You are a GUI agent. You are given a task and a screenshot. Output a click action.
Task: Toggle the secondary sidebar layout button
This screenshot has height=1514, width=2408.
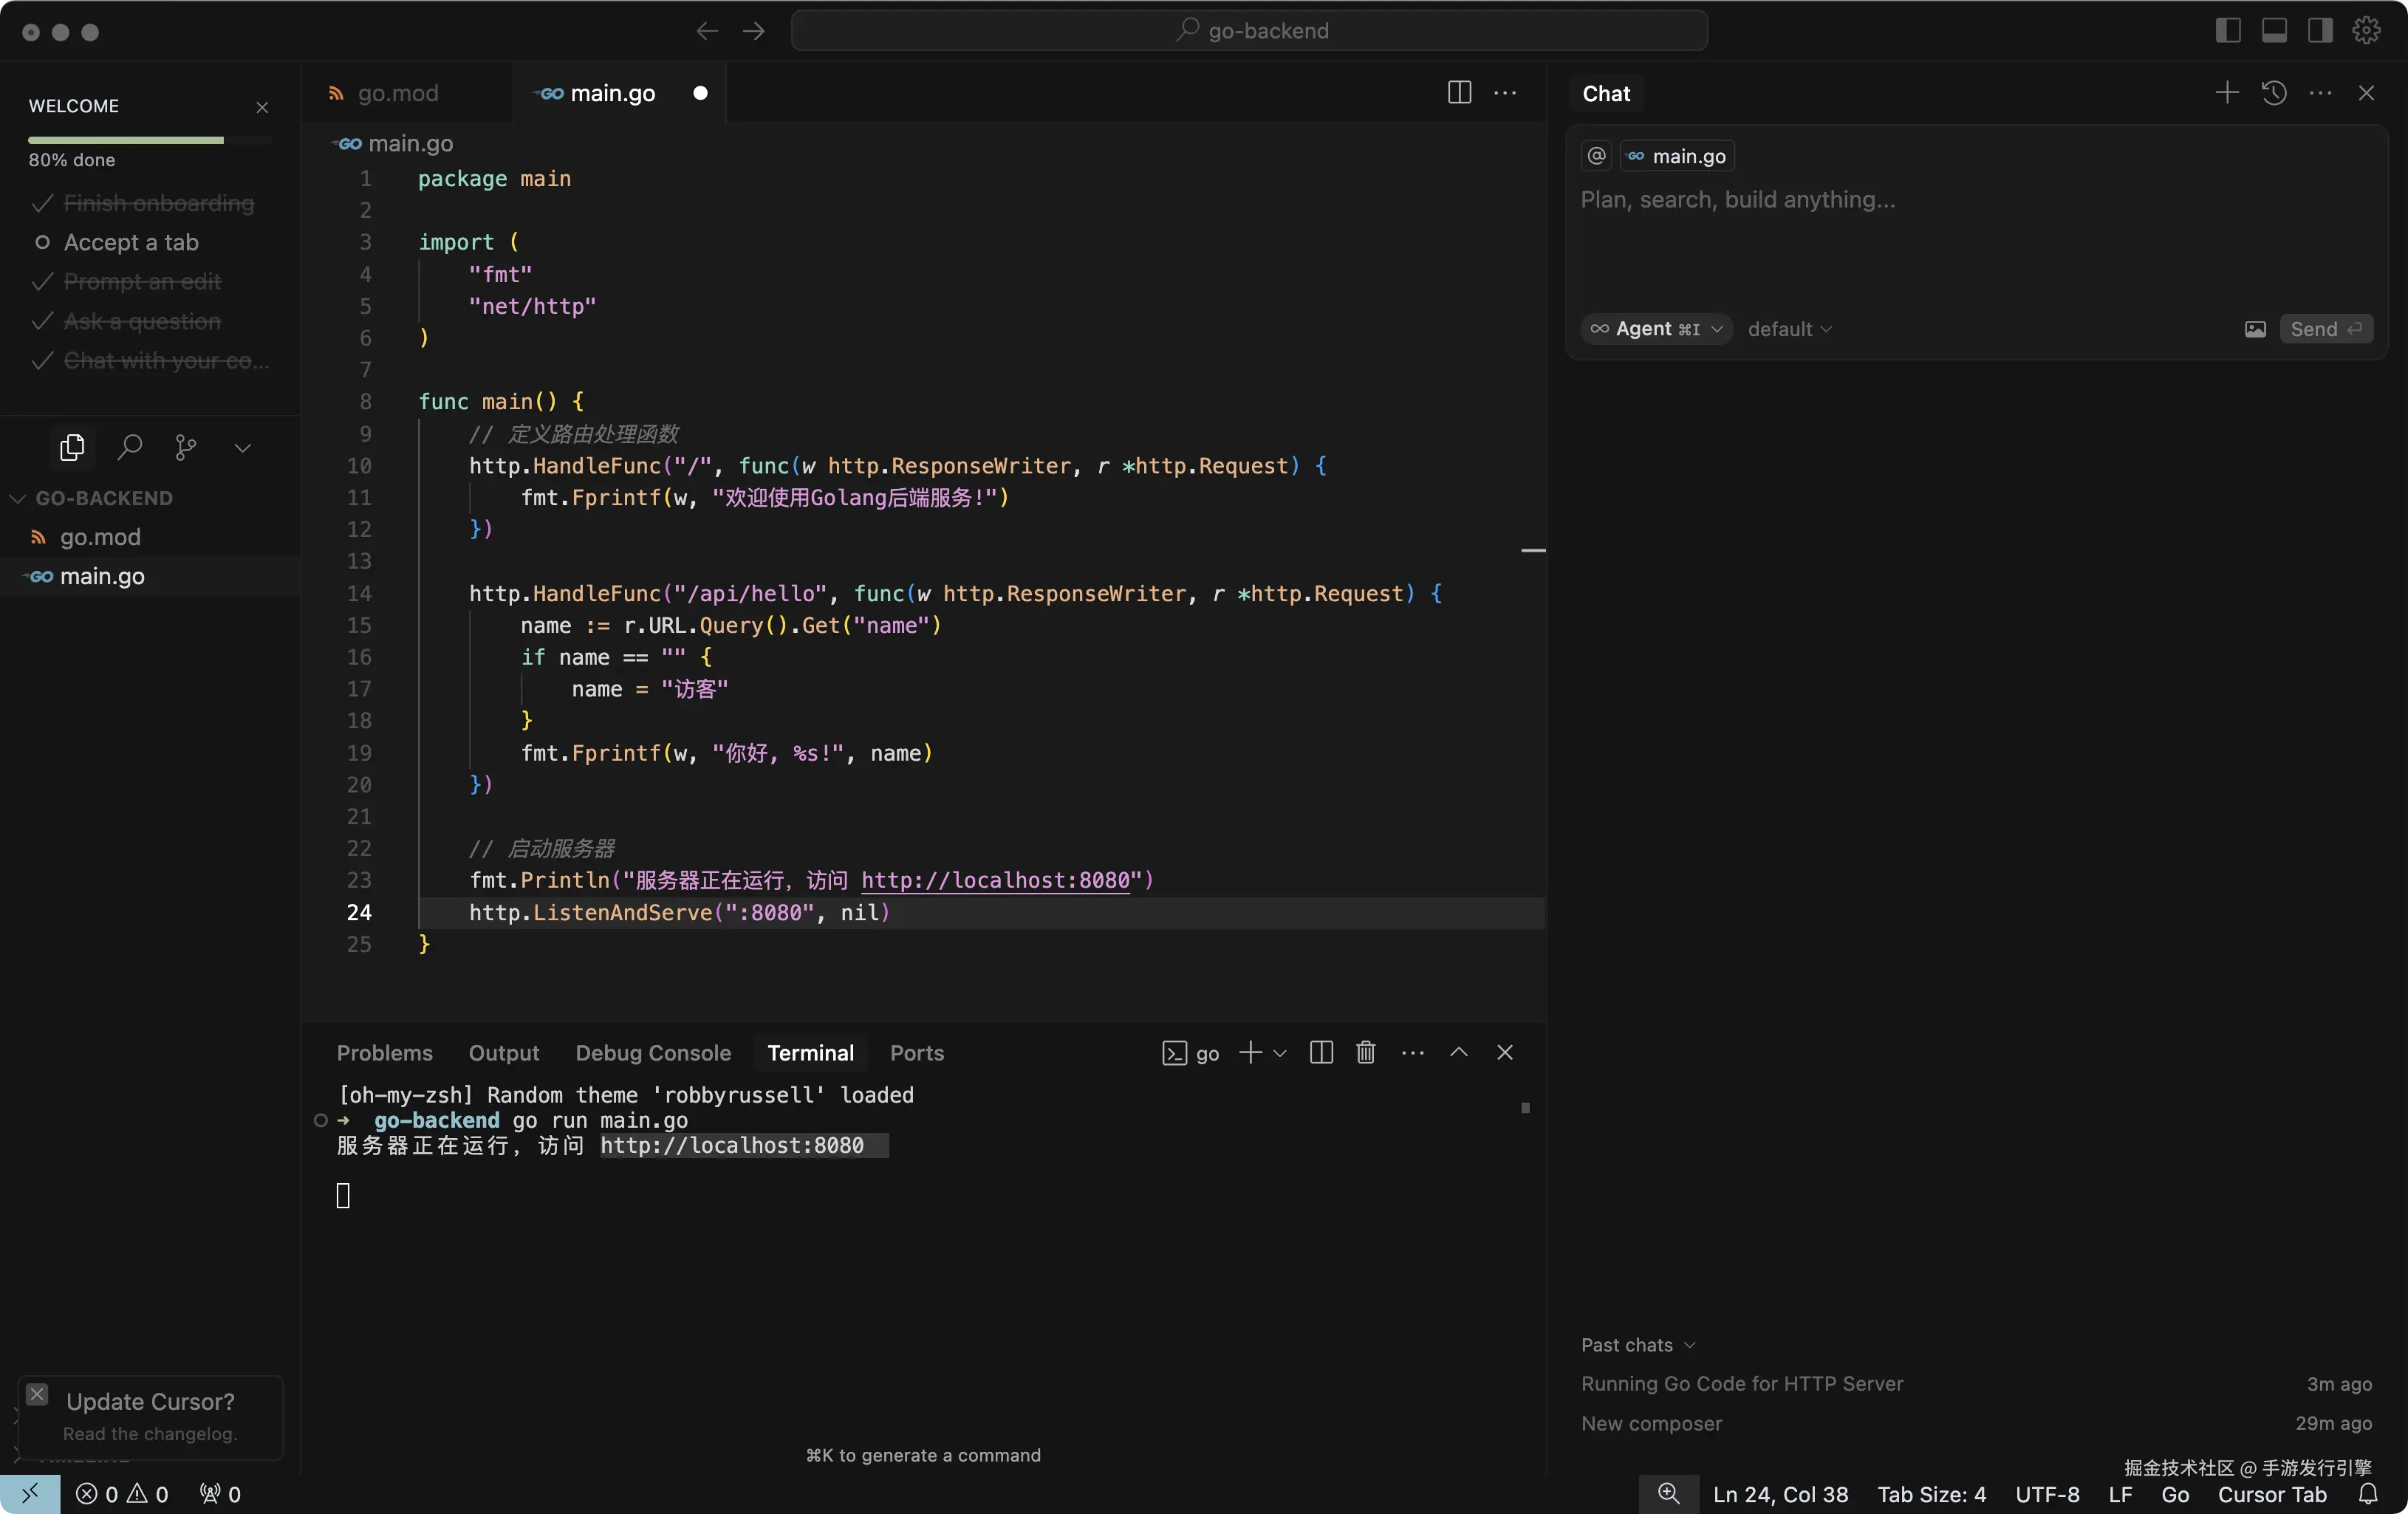coord(2320,31)
